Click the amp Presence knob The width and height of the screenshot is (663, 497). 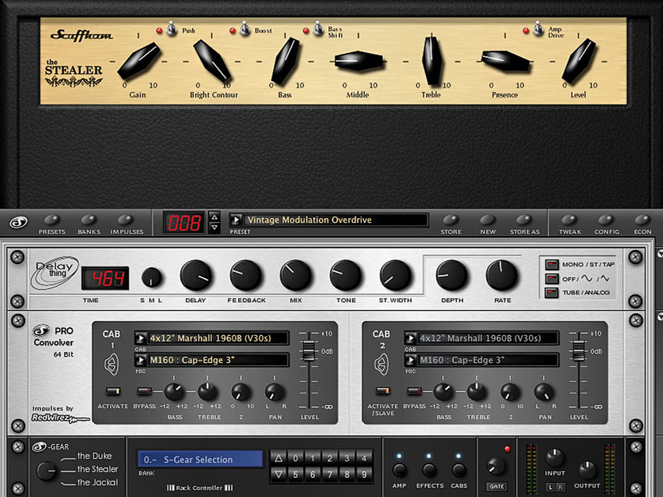(x=505, y=61)
